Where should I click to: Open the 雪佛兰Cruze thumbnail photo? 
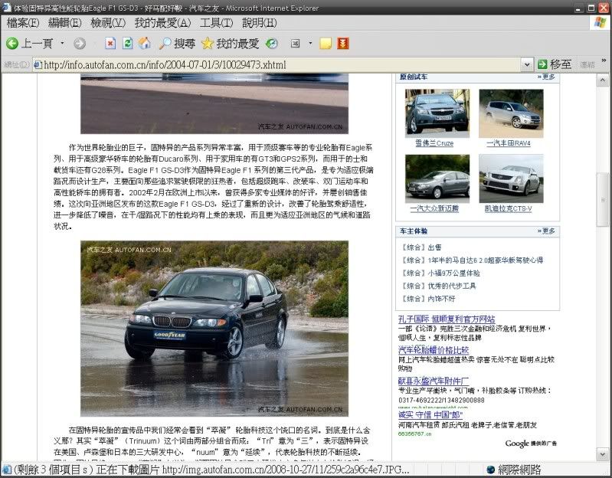pyautogui.click(x=437, y=113)
